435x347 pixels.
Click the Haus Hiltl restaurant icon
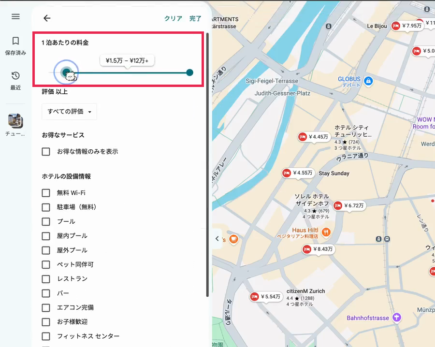coord(326,232)
